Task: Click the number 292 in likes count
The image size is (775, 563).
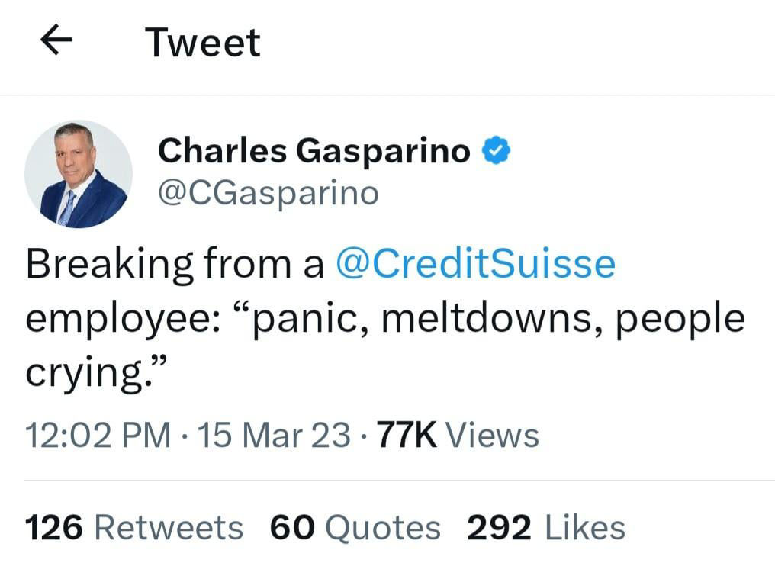Action: pyautogui.click(x=499, y=527)
